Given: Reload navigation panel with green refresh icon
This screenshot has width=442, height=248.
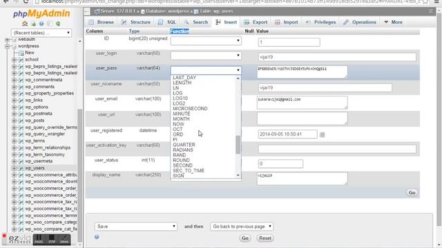Looking at the screenshot, I should click(x=58, y=23).
